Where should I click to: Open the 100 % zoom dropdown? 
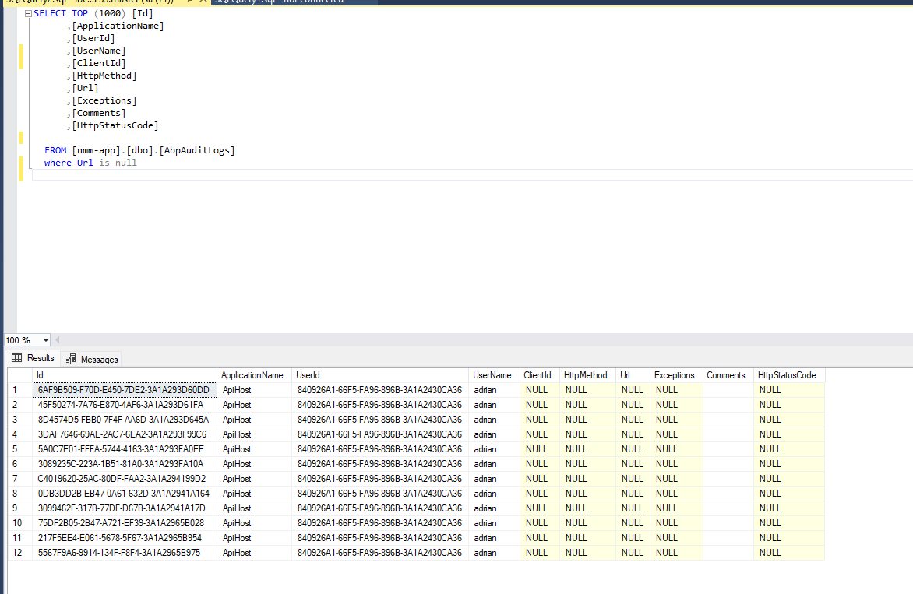pyautogui.click(x=46, y=340)
